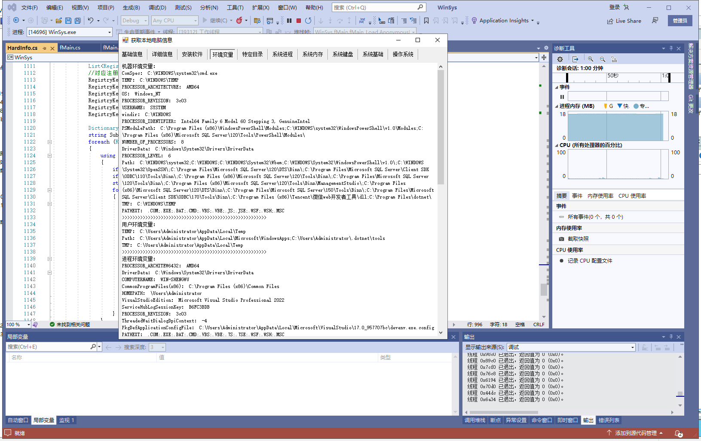The image size is (701, 441).
Task: Restart the debugging session
Action: click(x=308, y=20)
